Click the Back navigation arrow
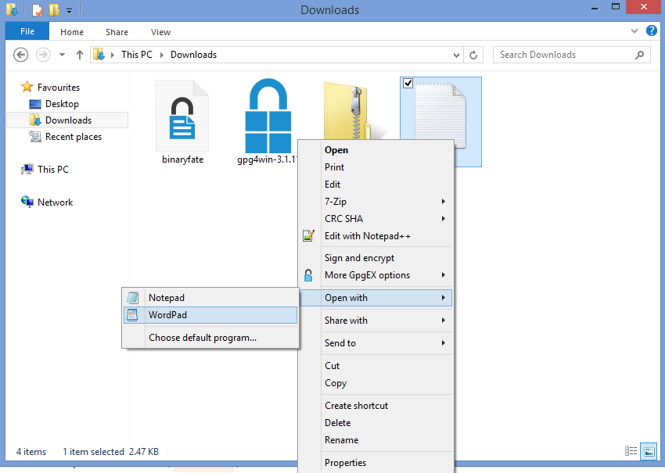This screenshot has width=665, height=473. [21, 55]
